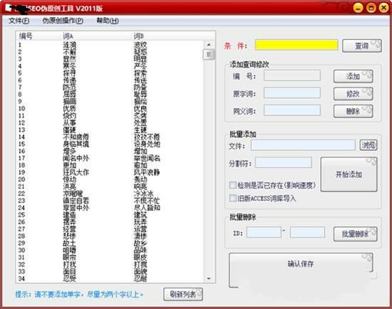392x309 pixels.
Task: Select row 14 word 不知疲倦
Action: [x=76, y=137]
